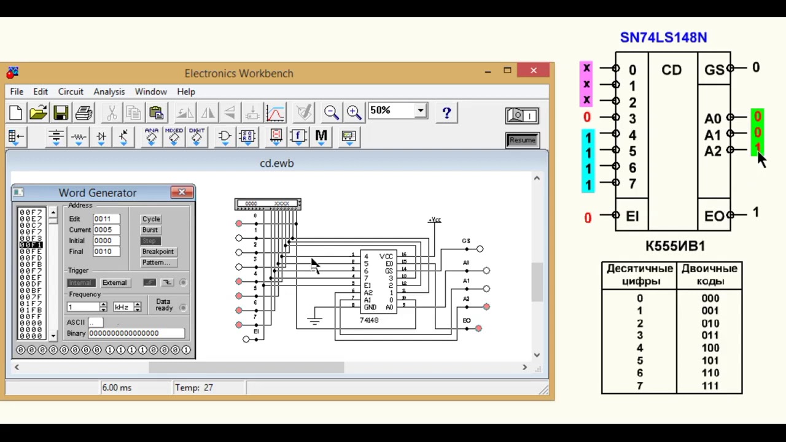Open the DIGIT digital ICs bin
This screenshot has height=442, width=786.
point(196,137)
